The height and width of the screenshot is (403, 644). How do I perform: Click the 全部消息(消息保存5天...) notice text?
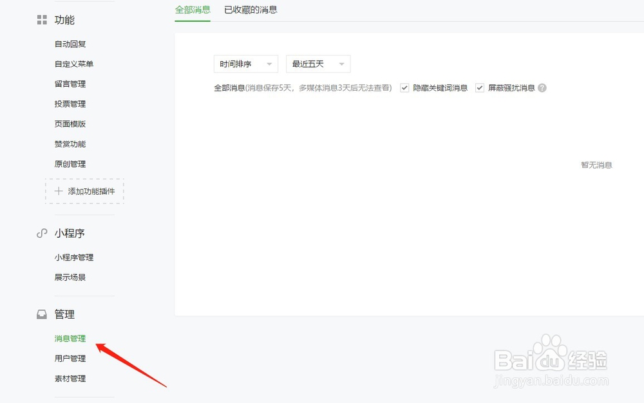pos(303,87)
